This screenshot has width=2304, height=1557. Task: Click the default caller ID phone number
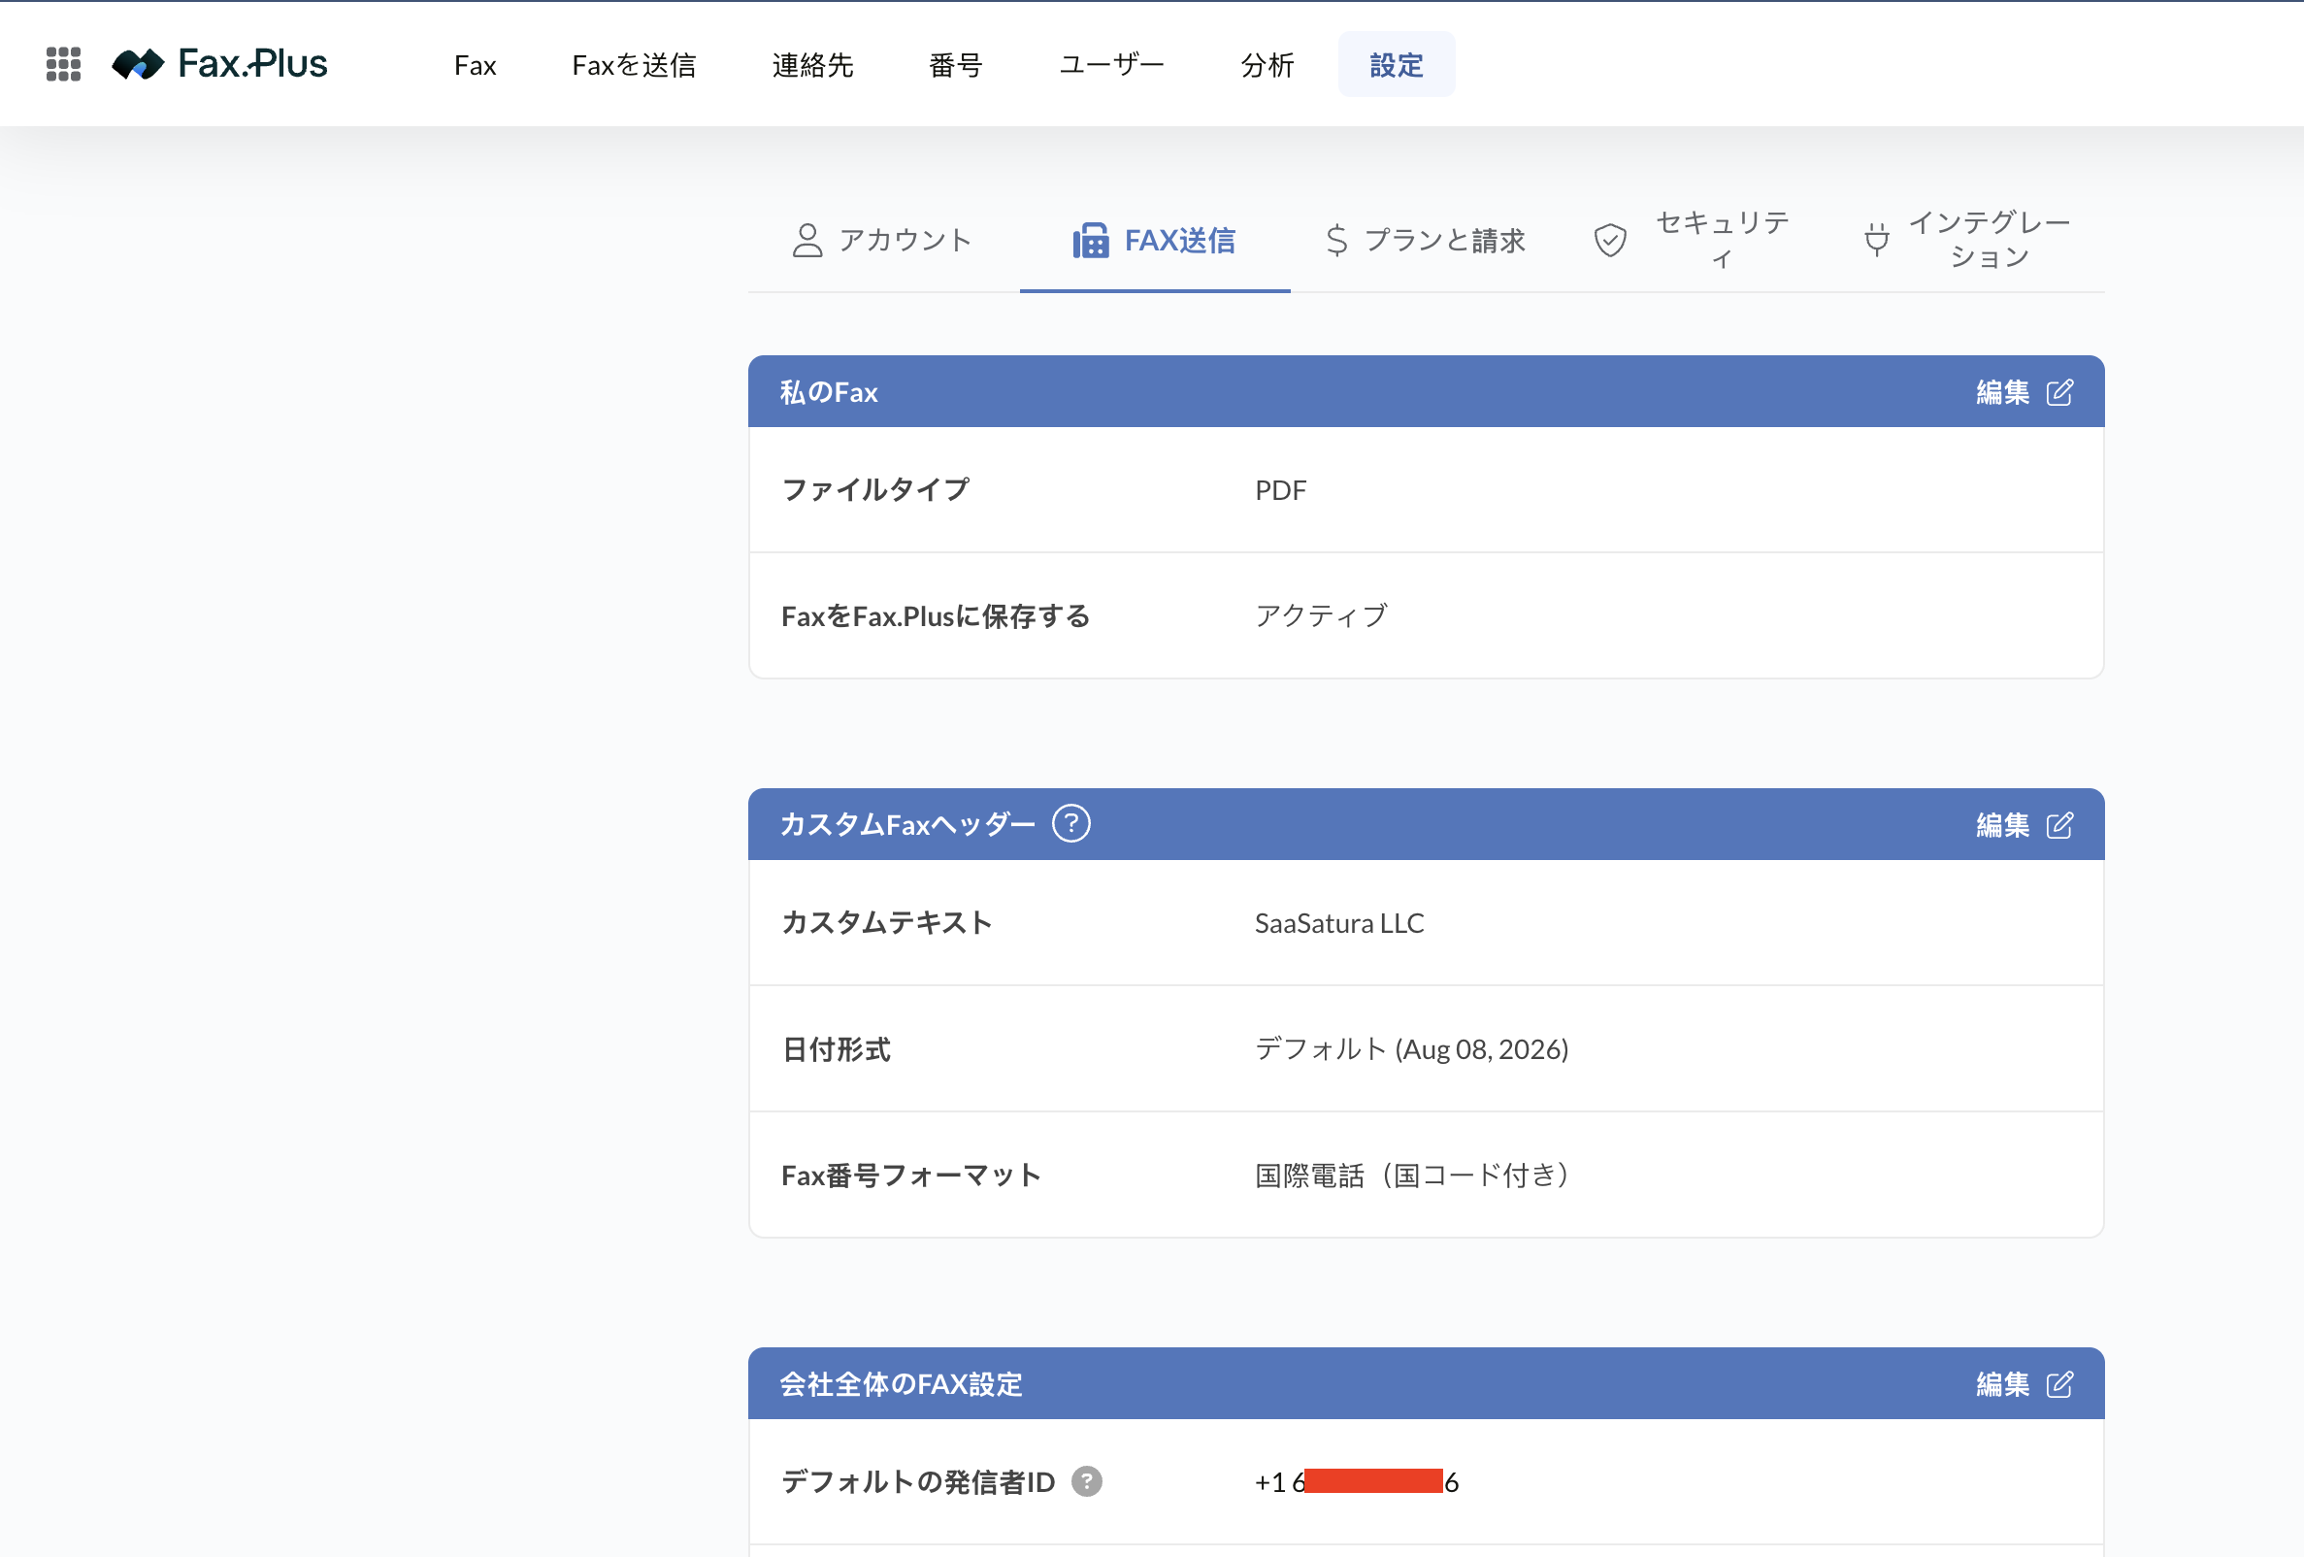click(1356, 1481)
